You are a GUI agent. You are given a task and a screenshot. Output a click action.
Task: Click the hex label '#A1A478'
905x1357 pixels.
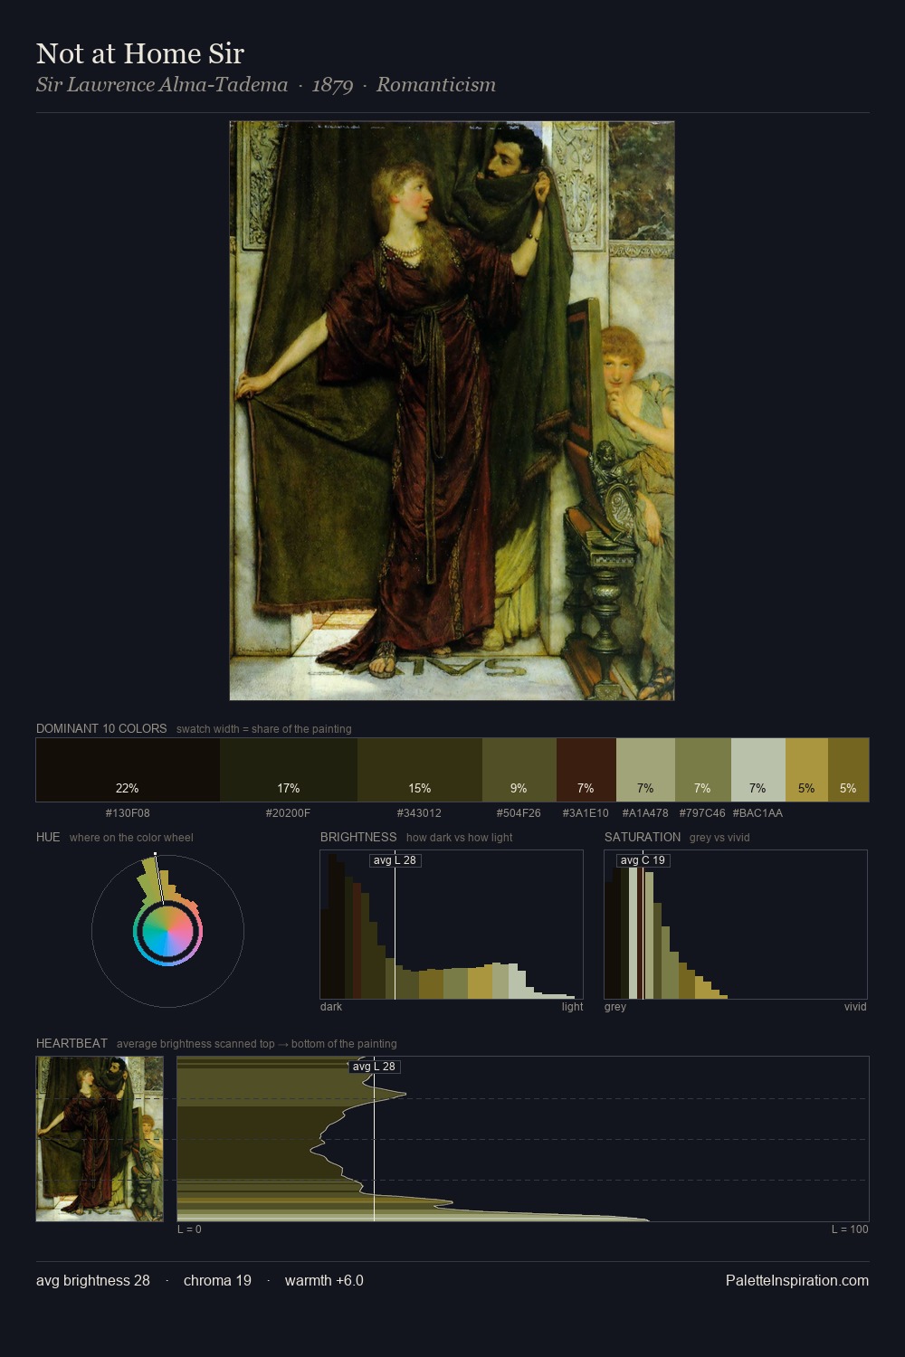click(645, 813)
